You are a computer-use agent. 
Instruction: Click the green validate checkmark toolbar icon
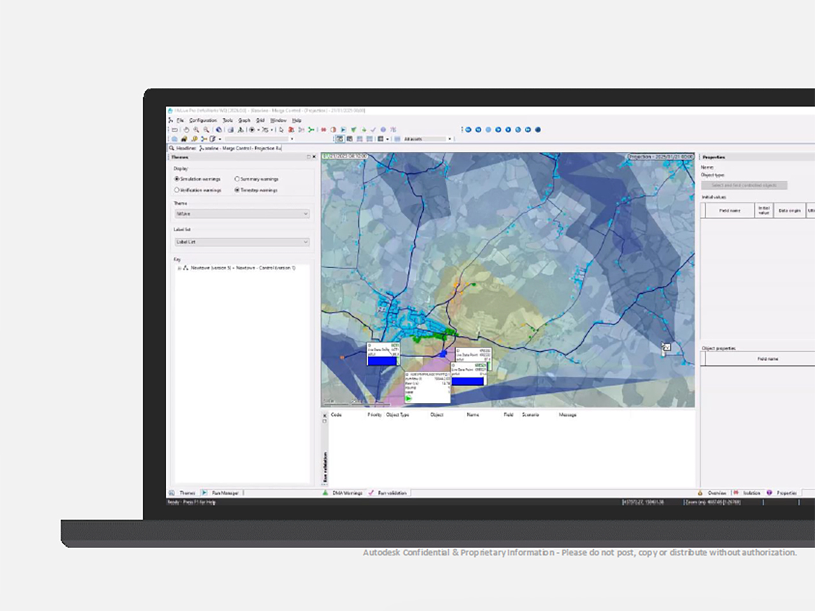(353, 130)
